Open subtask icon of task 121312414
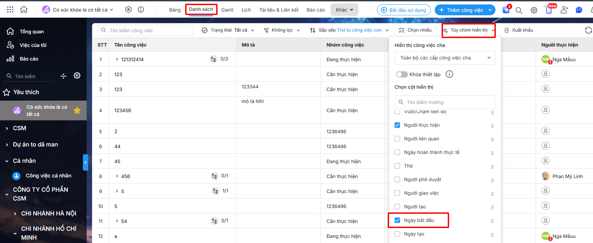 click(x=213, y=59)
